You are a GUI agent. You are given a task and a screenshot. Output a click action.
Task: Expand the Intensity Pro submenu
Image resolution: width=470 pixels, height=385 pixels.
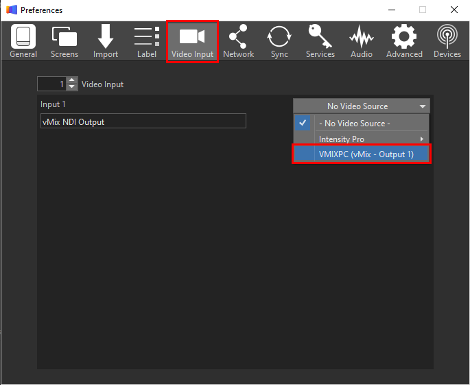tap(371, 139)
